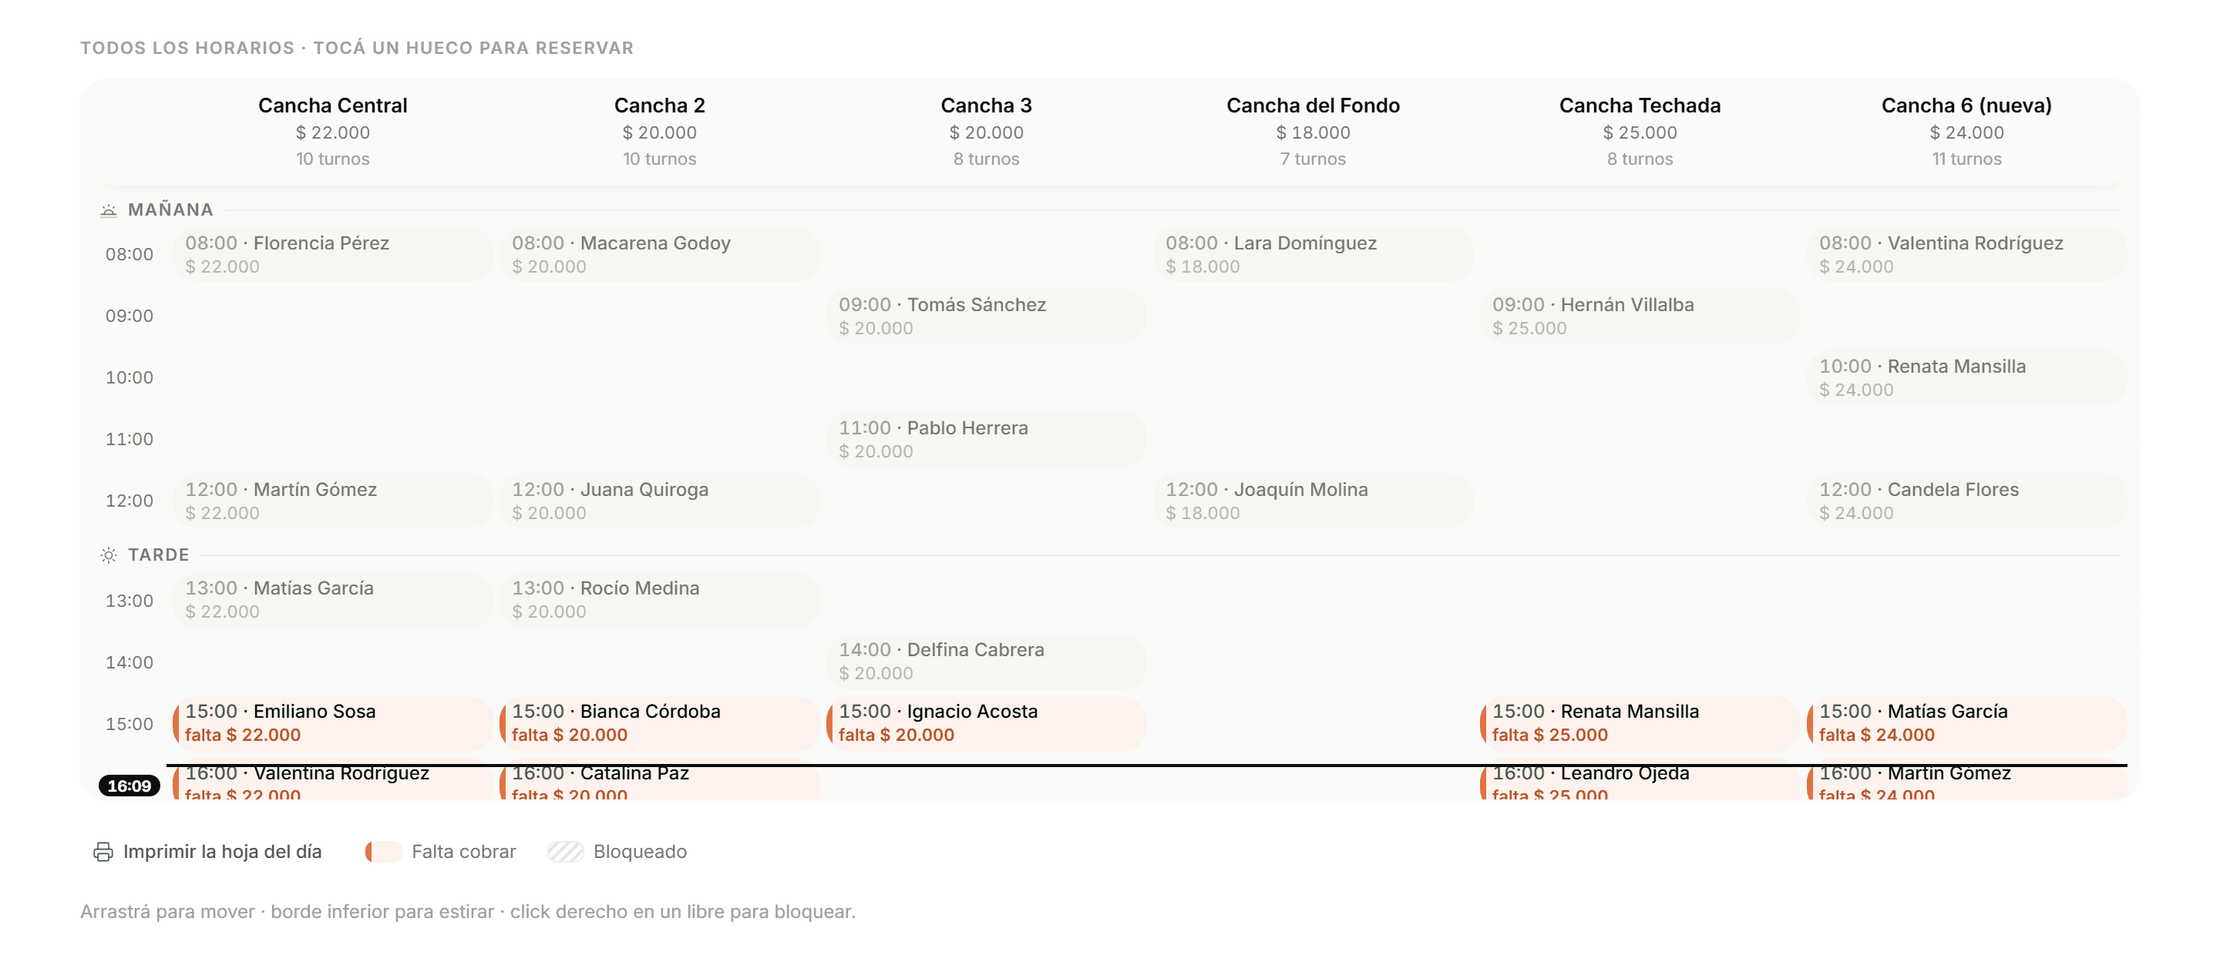Open 12:00 Juana Quiroga booking
Screen dimensions: 2220x955
[659, 501]
